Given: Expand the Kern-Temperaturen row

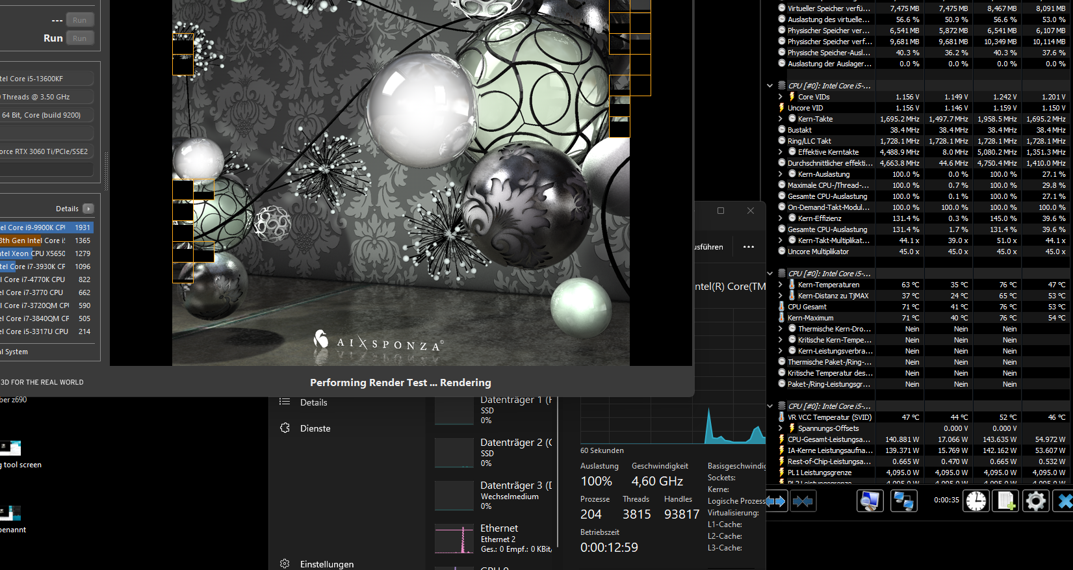Looking at the screenshot, I should 781,285.
